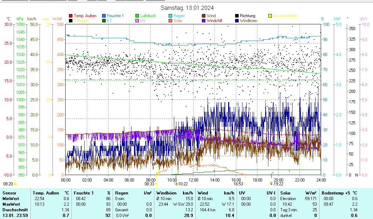Select the UV legend label
The width and height of the screenshot is (373, 219).
(x=143, y=21)
